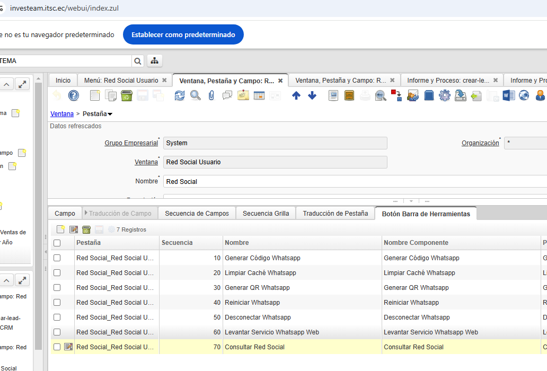Open the Traducción de Pestaña tab

pos(335,213)
